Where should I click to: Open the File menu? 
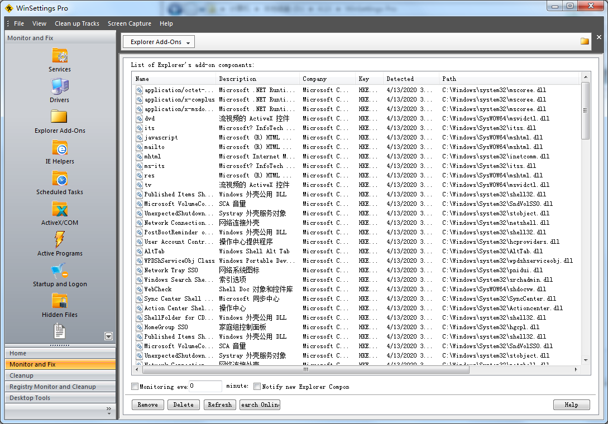(19, 23)
